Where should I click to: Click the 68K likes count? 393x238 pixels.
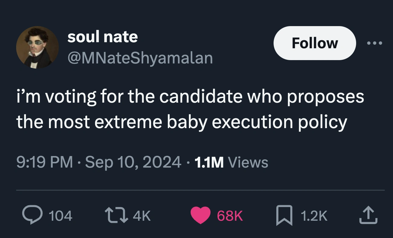tap(230, 216)
